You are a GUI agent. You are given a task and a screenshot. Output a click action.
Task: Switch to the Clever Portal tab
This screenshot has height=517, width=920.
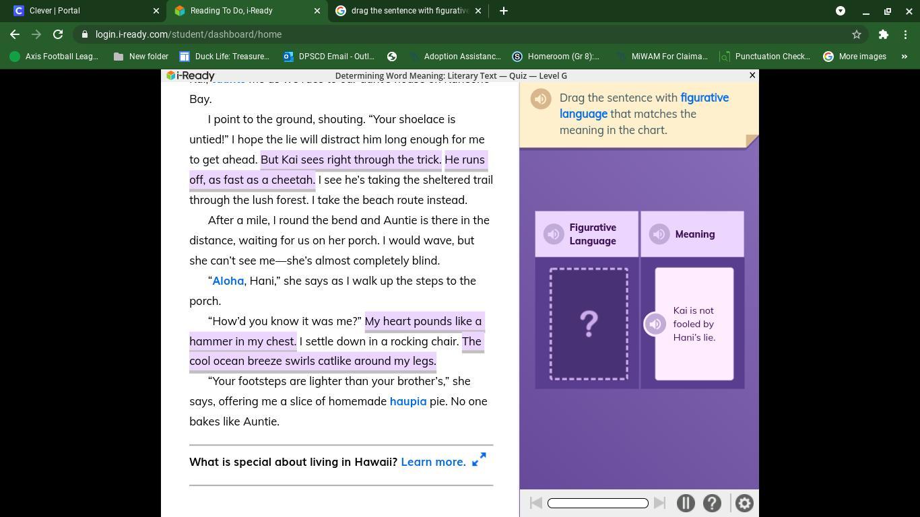click(81, 11)
